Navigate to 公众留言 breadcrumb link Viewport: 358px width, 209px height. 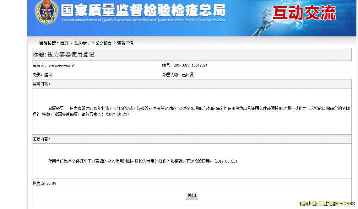[x=103, y=43]
